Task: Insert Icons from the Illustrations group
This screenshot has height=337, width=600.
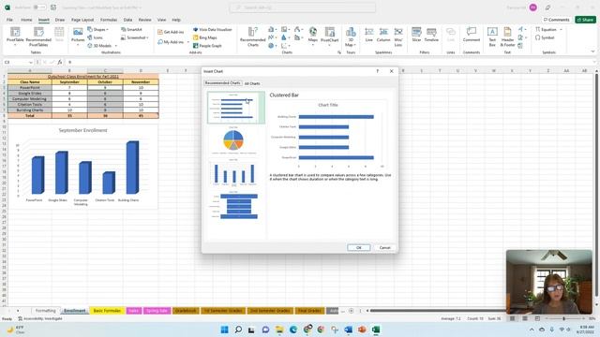Action: pos(95,37)
